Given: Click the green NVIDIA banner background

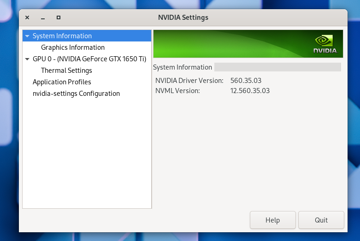Looking at the screenshot, I should tap(230, 44).
